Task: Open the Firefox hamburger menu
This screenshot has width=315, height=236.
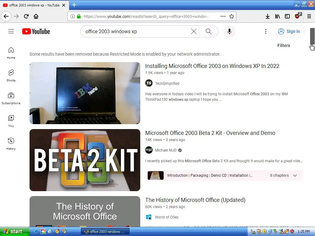Action: [309, 16]
